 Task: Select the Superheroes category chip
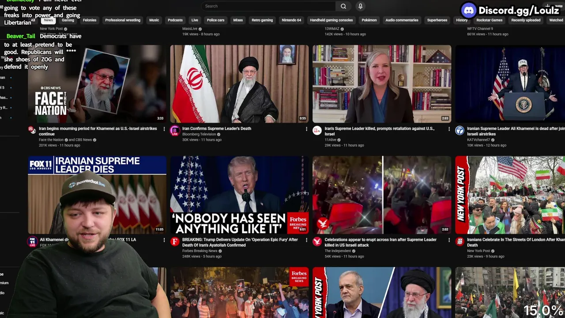437,20
